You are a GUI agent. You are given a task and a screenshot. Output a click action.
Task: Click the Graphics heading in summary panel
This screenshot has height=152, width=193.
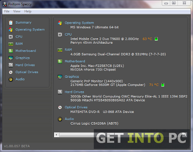[x=72, y=77]
